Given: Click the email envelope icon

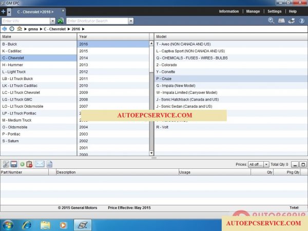Looking at the screenshot, I should point(40,164).
